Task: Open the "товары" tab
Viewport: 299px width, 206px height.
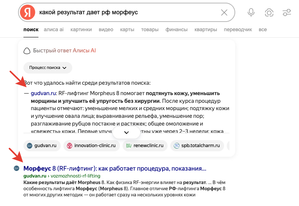Action: click(149, 30)
